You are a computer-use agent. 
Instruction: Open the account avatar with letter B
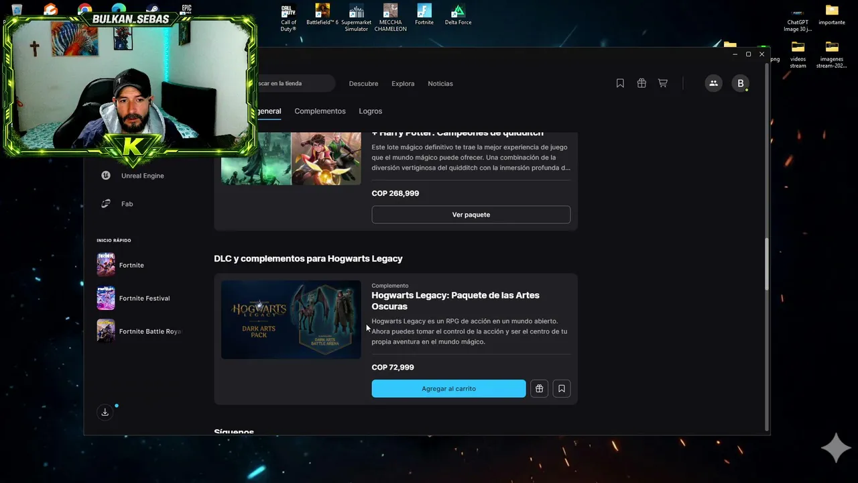pos(741,83)
